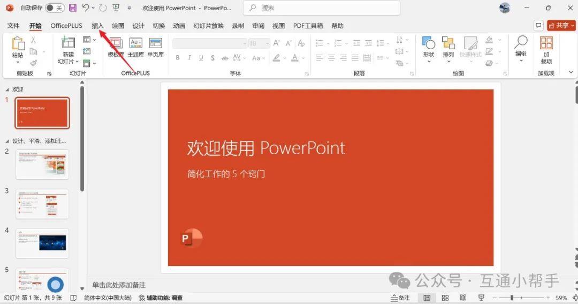Viewport: 578px width, 304px height.
Task: Switch to Reading view icon
Action: (x=463, y=298)
